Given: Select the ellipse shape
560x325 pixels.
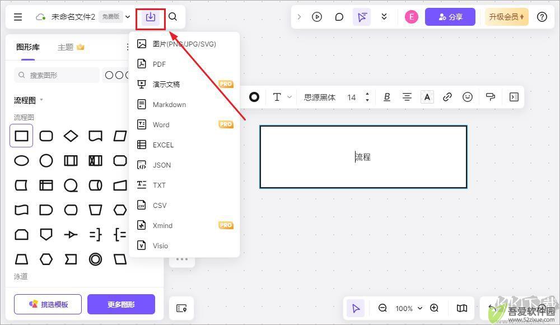Looking at the screenshot, I should pos(21,160).
